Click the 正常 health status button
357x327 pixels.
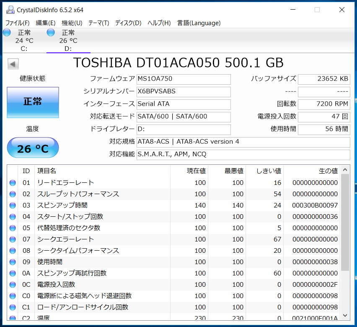[33, 102]
